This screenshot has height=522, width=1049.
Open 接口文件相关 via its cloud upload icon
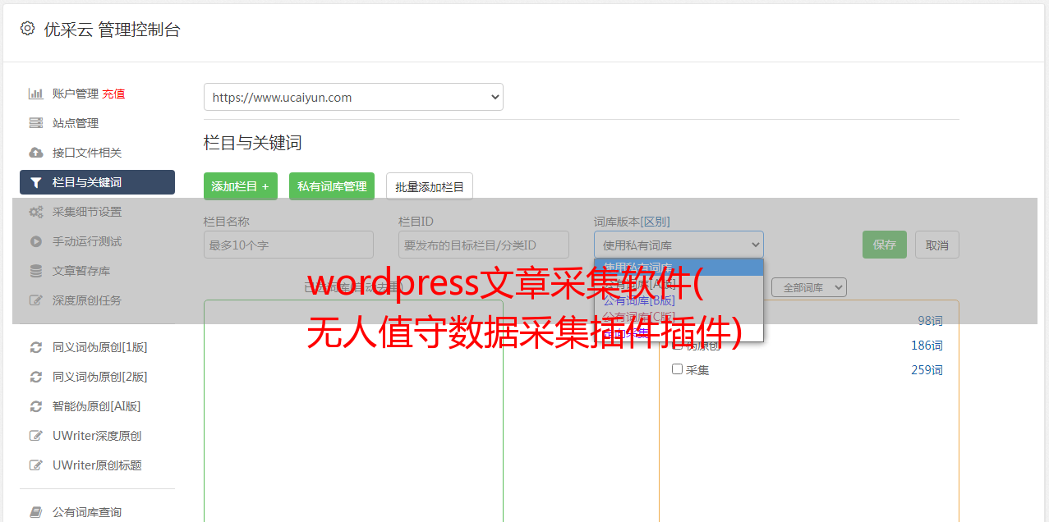point(36,153)
